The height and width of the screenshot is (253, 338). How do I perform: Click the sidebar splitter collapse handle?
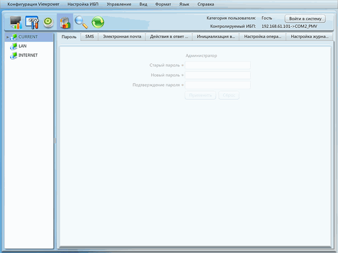(55, 141)
